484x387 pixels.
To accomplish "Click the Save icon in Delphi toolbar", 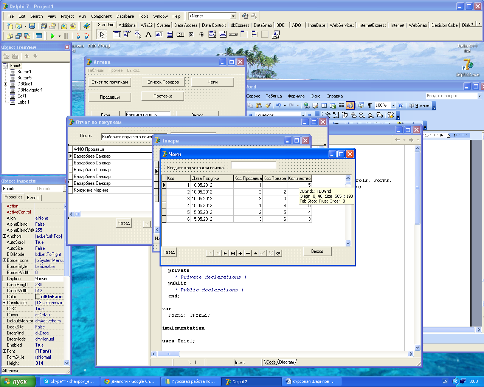I will [x=32, y=26].
